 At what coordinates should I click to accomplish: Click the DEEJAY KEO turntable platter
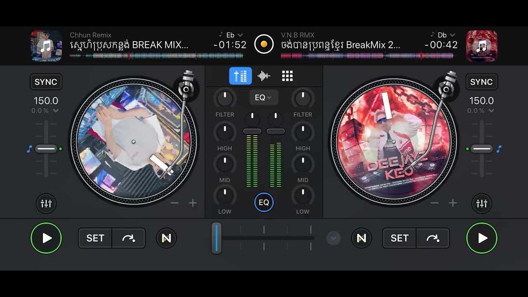coord(394,141)
